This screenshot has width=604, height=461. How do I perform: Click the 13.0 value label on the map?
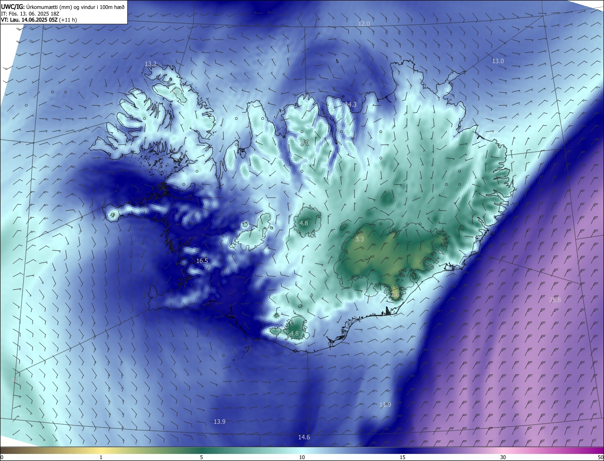click(x=498, y=61)
